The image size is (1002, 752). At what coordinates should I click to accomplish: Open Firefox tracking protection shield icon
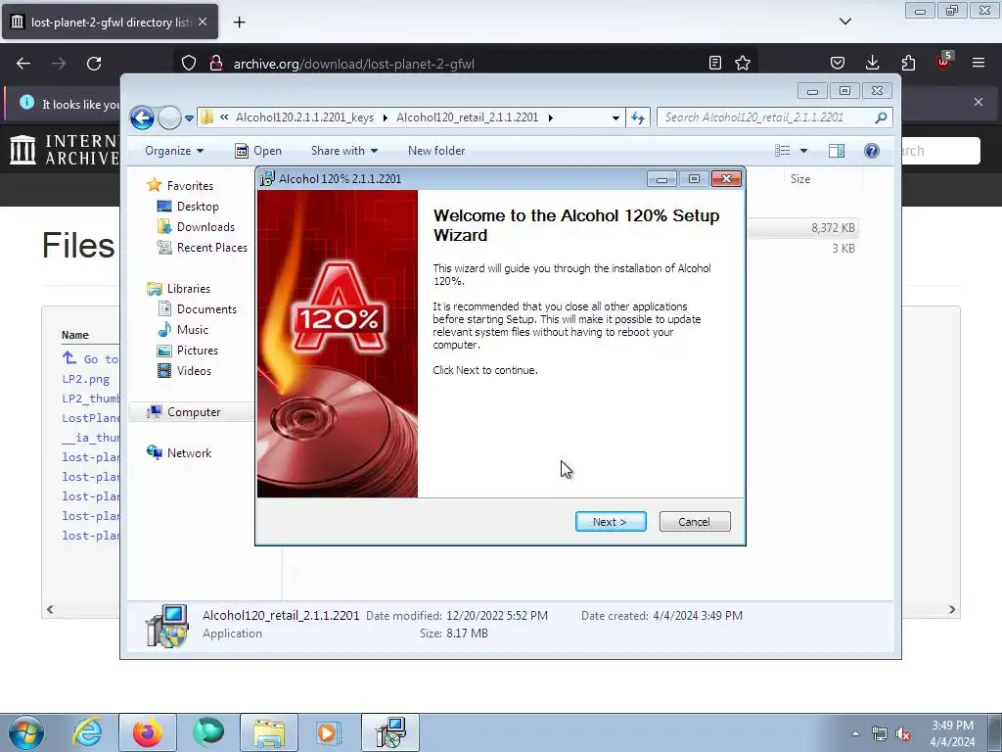[189, 64]
